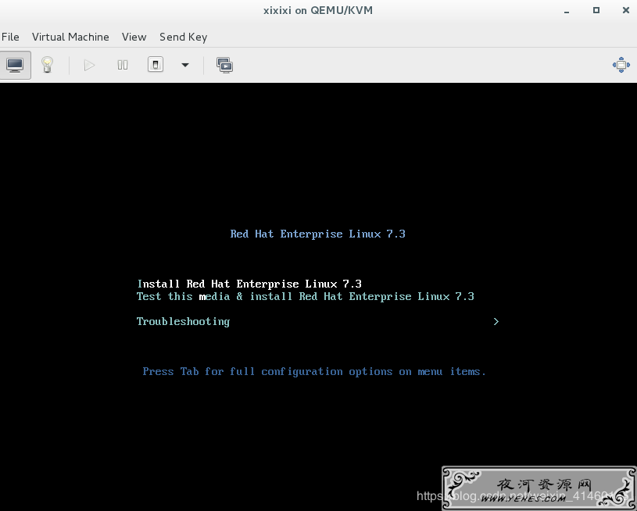Select Test this media & install option
This screenshot has height=511, width=637.
tap(306, 296)
